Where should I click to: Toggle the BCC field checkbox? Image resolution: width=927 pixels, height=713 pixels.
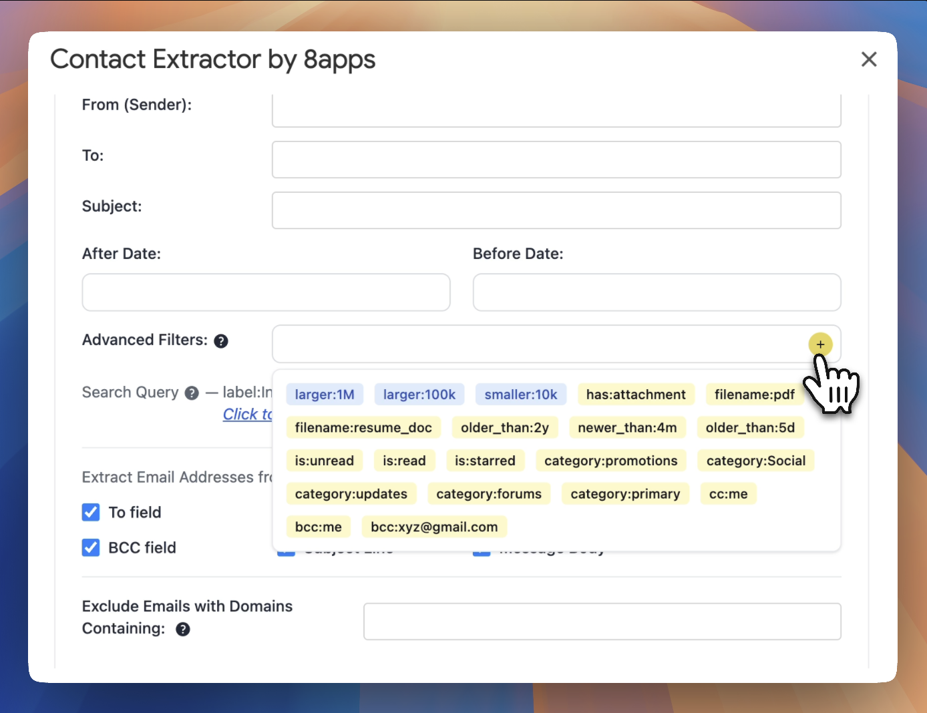tap(91, 547)
